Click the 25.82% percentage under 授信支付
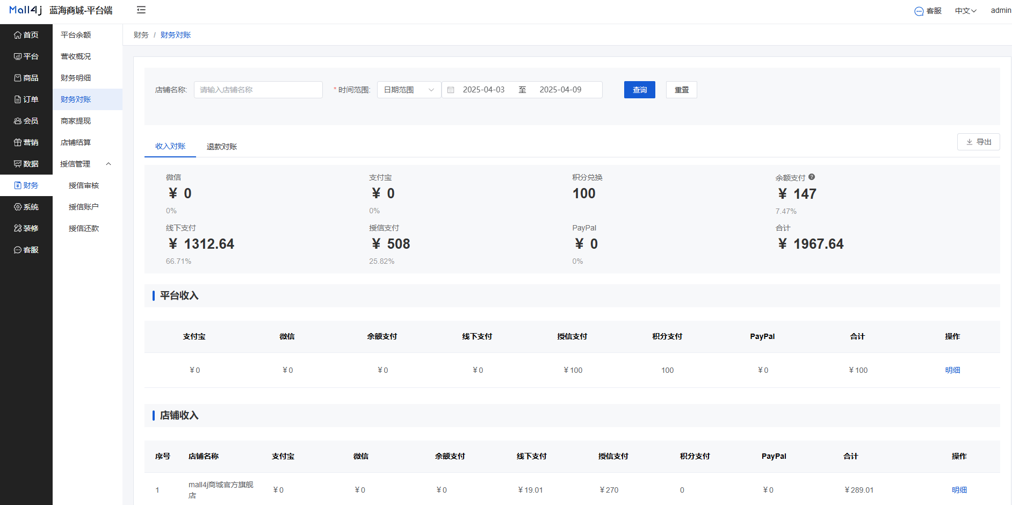The height and width of the screenshot is (505, 1012). point(381,261)
